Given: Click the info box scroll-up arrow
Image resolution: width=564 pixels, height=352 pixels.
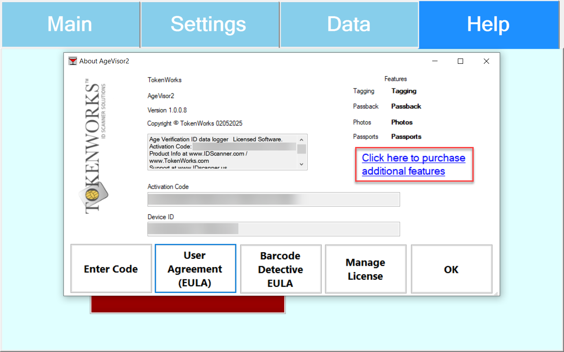Looking at the screenshot, I should coord(301,139).
